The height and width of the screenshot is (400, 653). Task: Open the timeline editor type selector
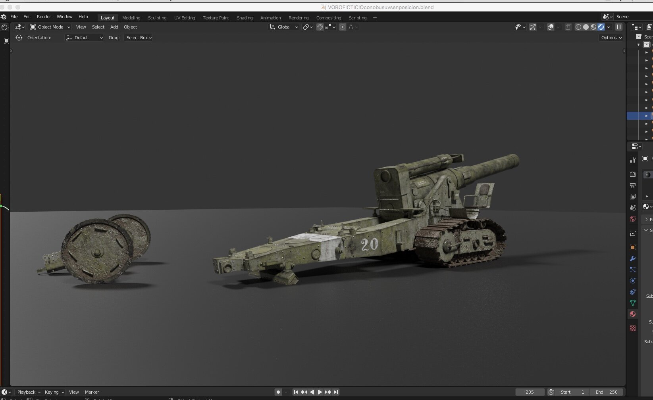click(6, 392)
